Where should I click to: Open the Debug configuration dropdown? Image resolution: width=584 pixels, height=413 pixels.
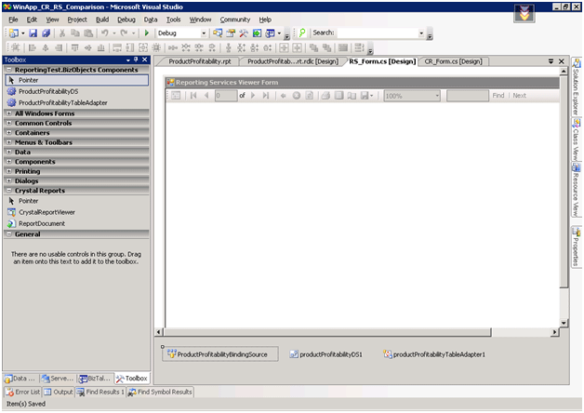coord(204,33)
